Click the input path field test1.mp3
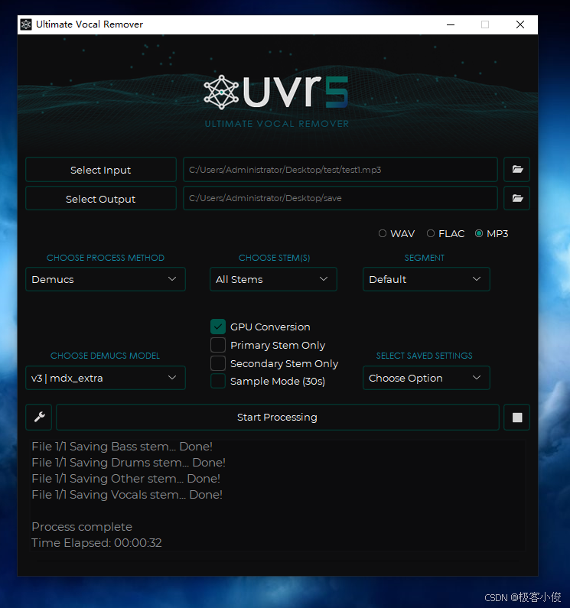570x608 pixels. pyautogui.click(x=340, y=170)
